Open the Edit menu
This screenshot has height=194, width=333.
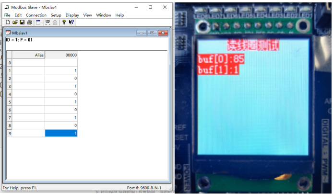18,15
